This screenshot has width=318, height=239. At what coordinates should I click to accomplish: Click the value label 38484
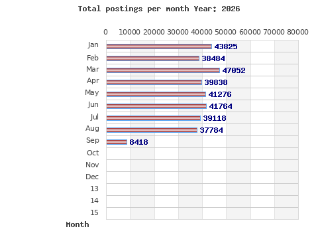click(x=213, y=58)
